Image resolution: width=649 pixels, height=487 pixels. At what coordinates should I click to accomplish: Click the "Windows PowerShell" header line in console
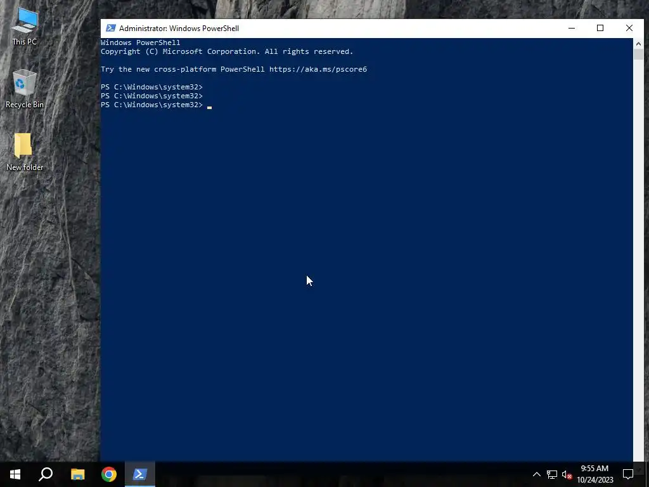[140, 42]
